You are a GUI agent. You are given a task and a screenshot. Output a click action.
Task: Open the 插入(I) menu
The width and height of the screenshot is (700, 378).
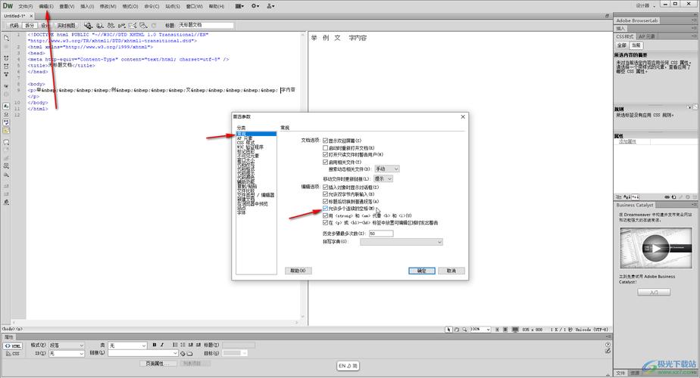[x=87, y=5]
